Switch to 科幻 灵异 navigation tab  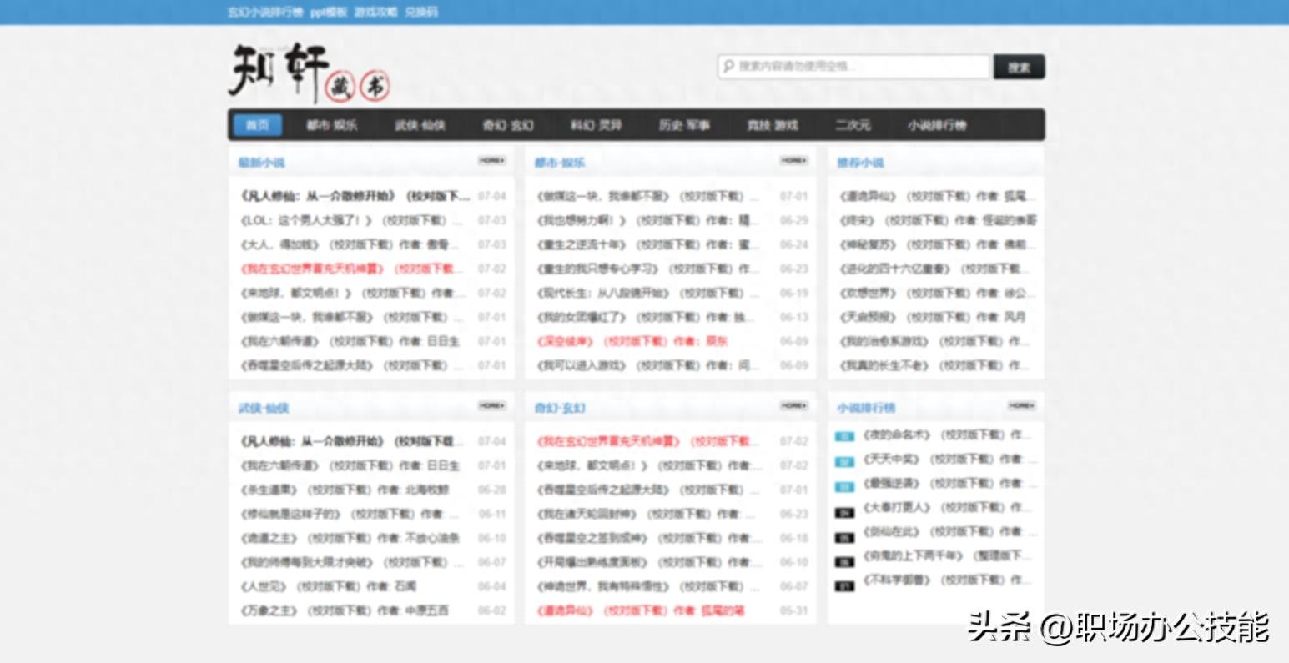tap(596, 125)
